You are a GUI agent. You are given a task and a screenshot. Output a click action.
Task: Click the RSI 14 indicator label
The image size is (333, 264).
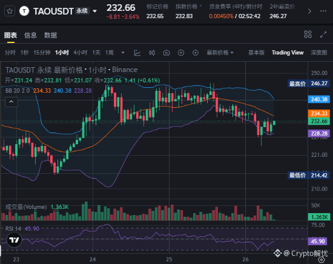pyautogui.click(x=13, y=229)
